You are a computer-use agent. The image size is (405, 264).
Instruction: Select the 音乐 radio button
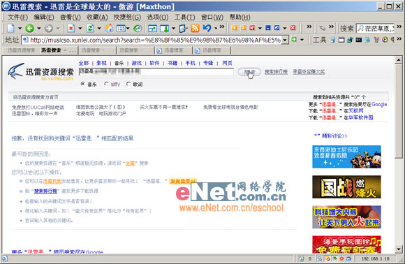(82, 84)
